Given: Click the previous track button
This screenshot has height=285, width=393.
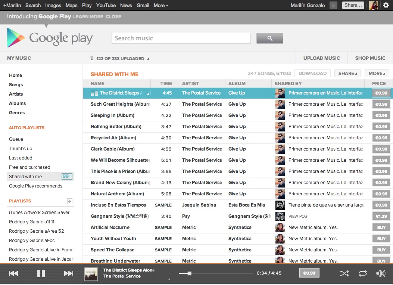Looking at the screenshot, I should click(x=13, y=273).
